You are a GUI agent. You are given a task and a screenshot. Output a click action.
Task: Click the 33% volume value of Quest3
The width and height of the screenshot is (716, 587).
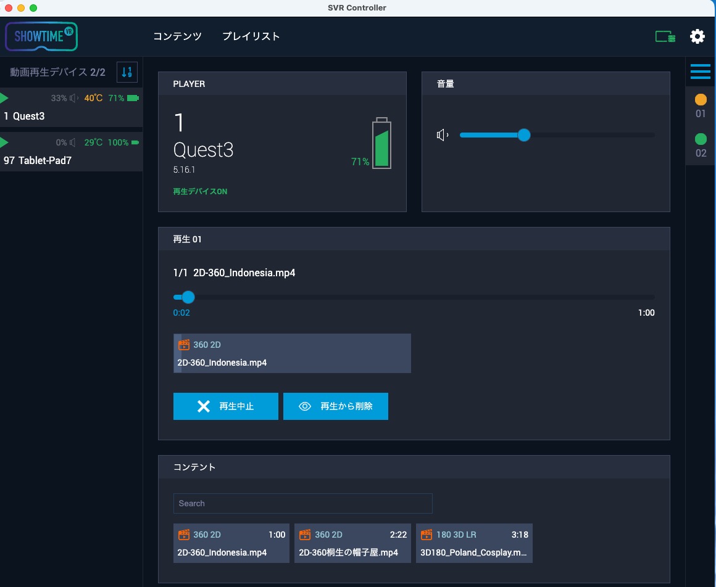point(59,98)
